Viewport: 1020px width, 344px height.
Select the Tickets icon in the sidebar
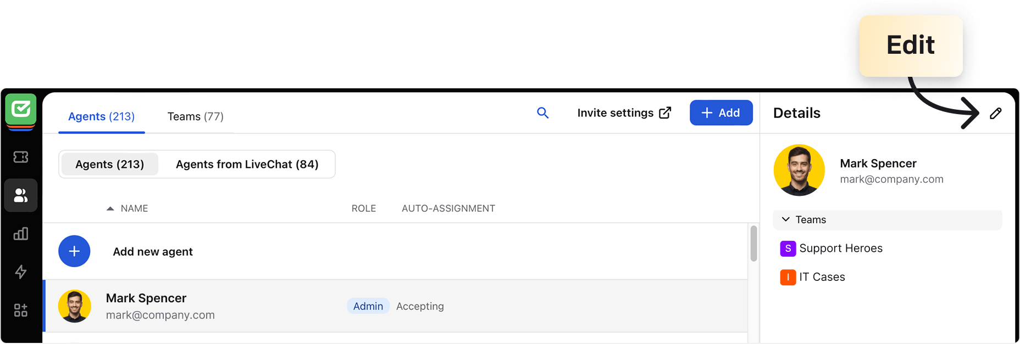coord(20,157)
